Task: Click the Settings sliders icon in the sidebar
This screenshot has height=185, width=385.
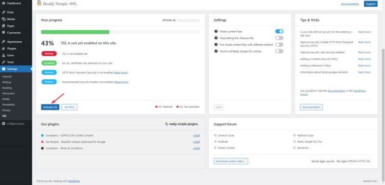Action: [3, 69]
